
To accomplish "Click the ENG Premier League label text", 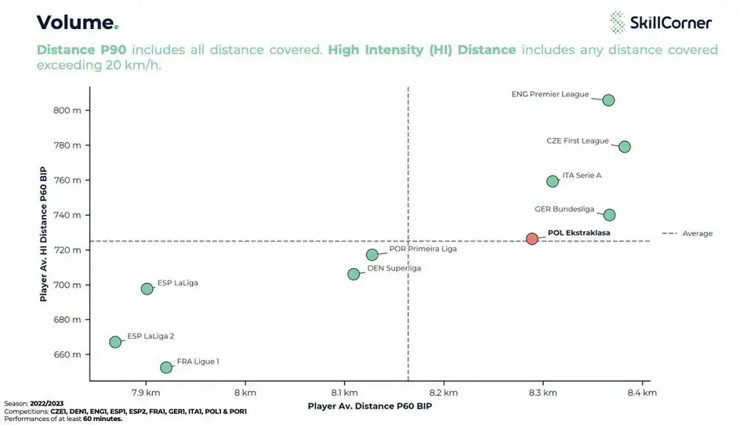I will (x=550, y=95).
